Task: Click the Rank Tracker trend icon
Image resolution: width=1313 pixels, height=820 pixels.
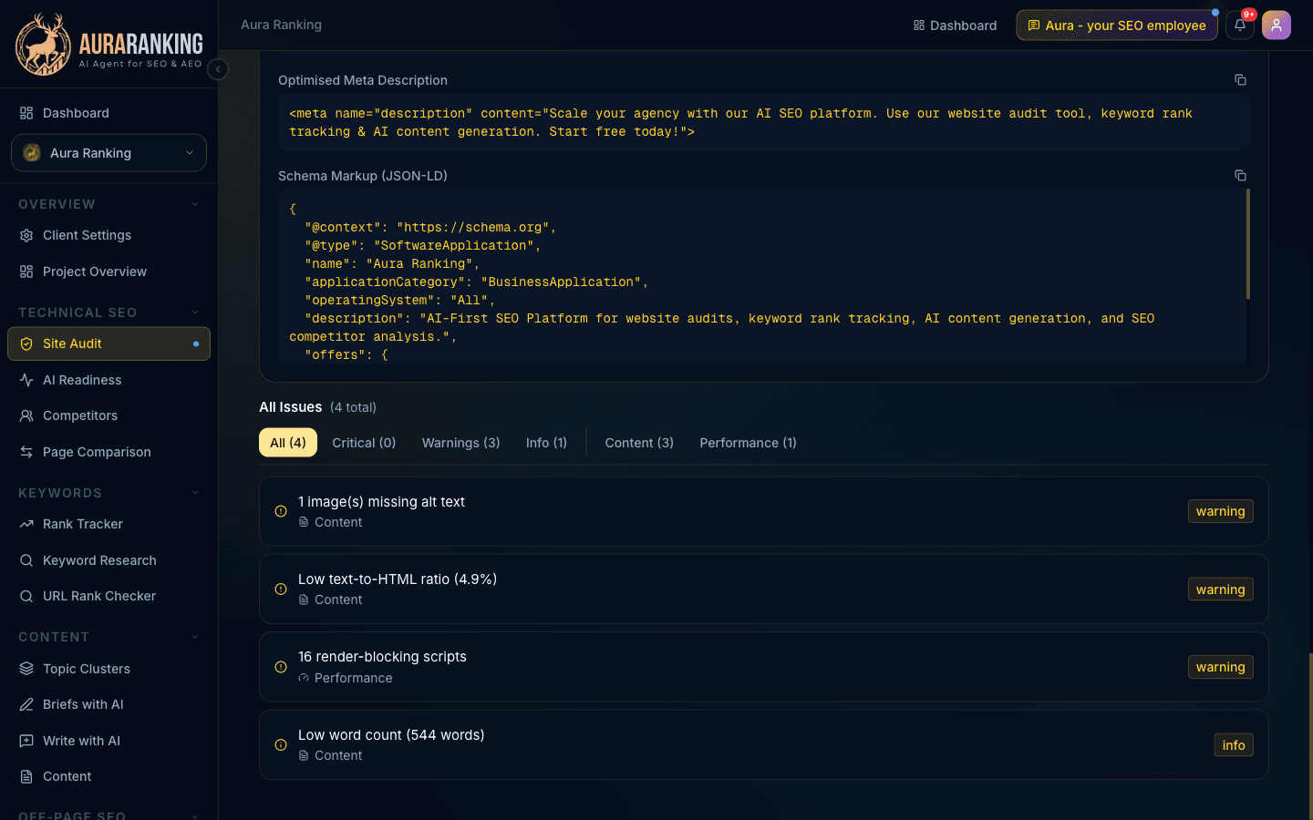Action: tap(26, 524)
